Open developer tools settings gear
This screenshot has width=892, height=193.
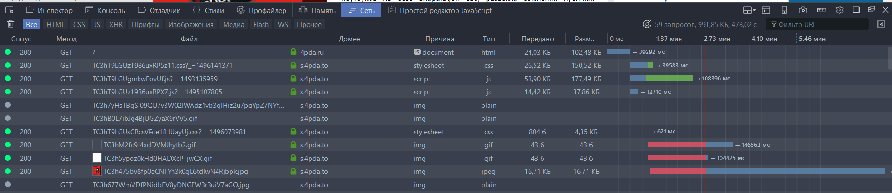click(x=839, y=10)
